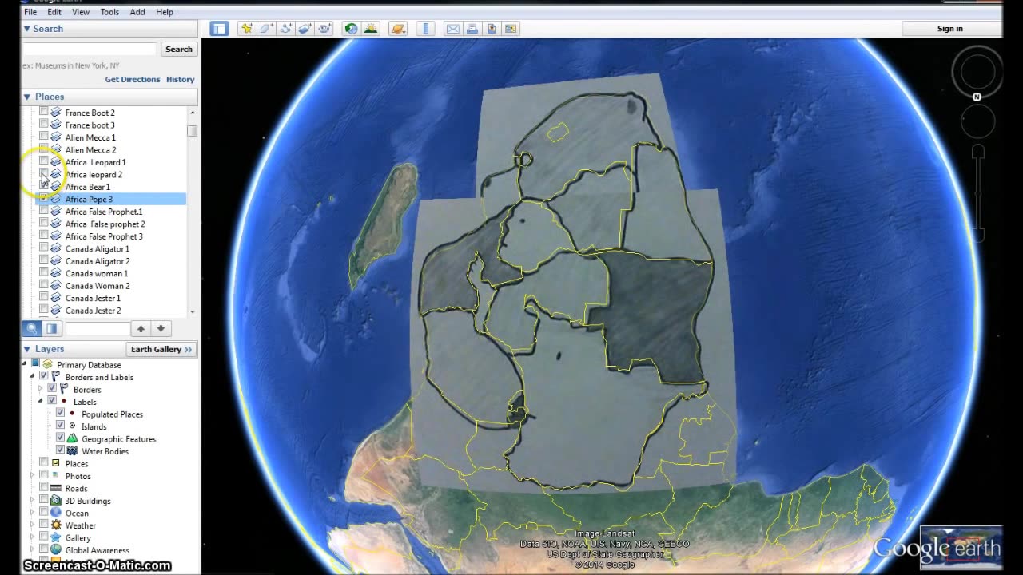Check the Africa False Prophet.1 checkbox
Viewport: 1023px width, 575px height.
click(x=44, y=212)
